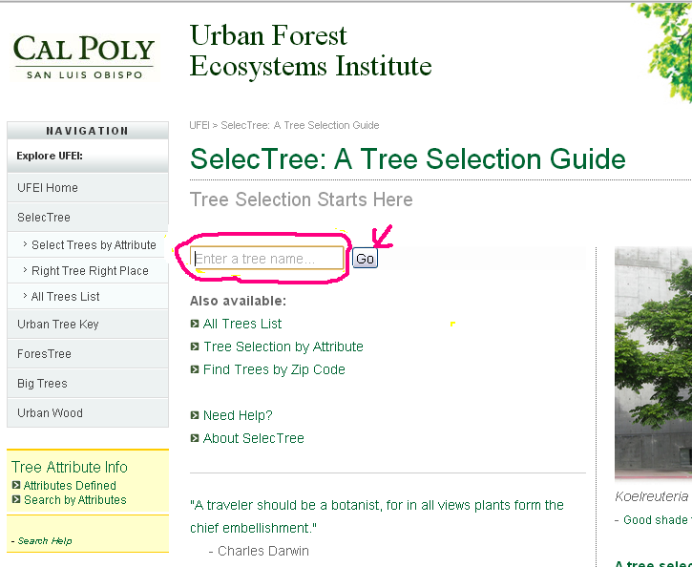Screen dimensions: 692x567
Task: Open the Search Help link
Action: pos(45,541)
